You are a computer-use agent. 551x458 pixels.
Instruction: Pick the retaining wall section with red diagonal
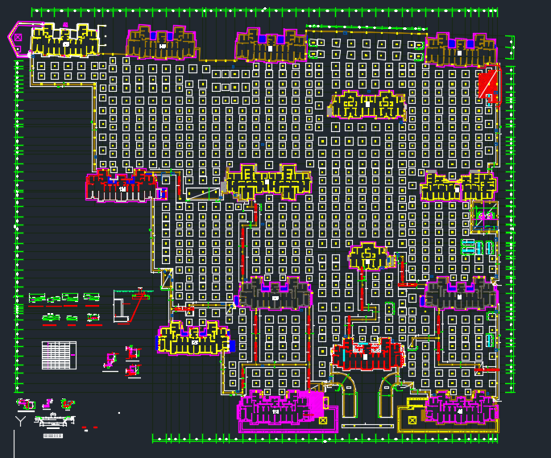click(133, 306)
